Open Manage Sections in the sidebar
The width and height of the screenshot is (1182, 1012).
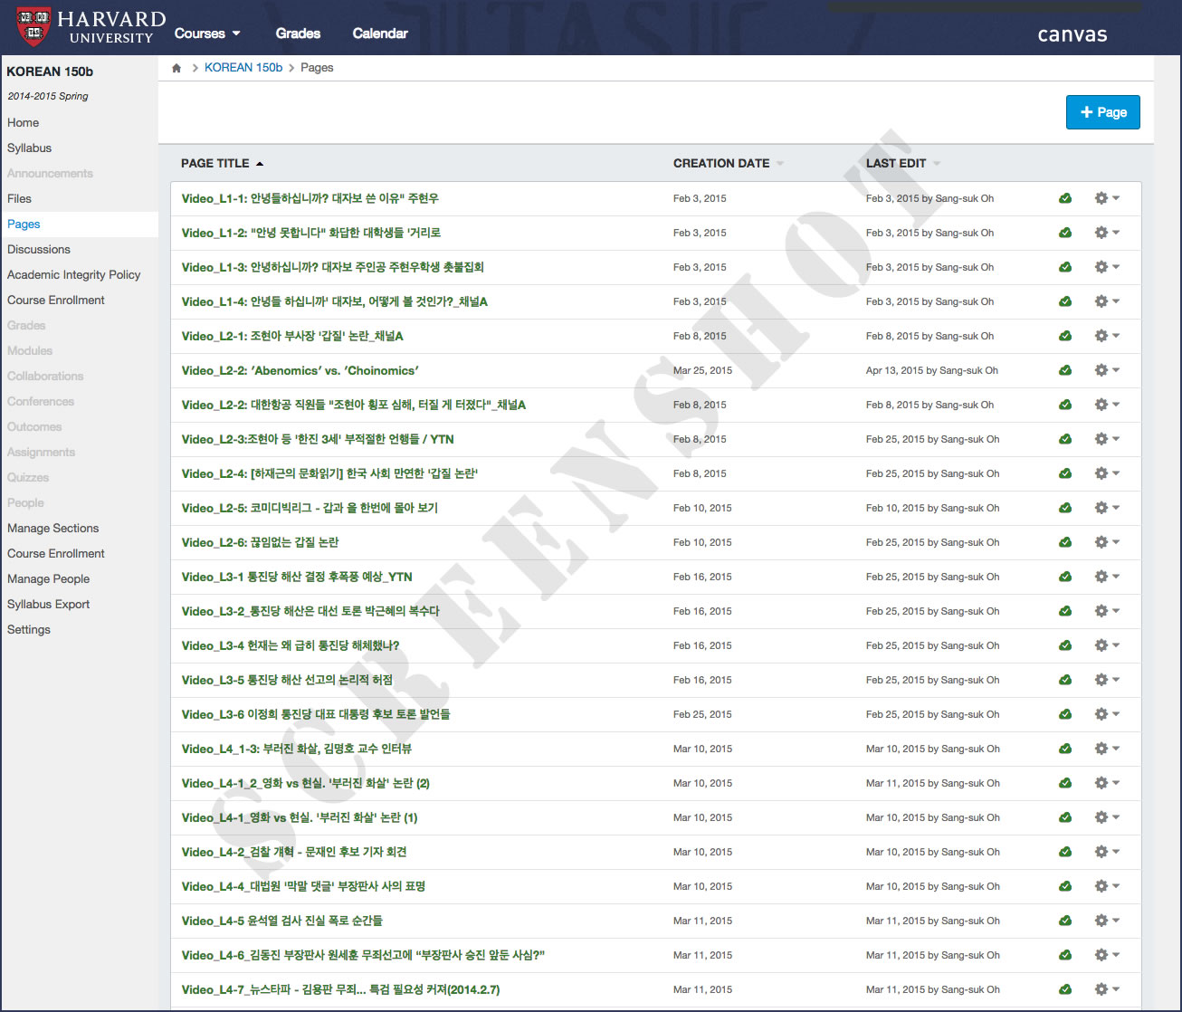click(53, 529)
